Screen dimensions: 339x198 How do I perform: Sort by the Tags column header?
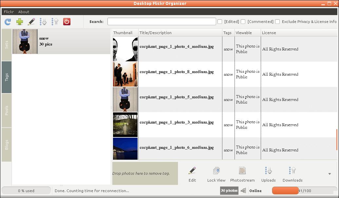(x=228, y=33)
